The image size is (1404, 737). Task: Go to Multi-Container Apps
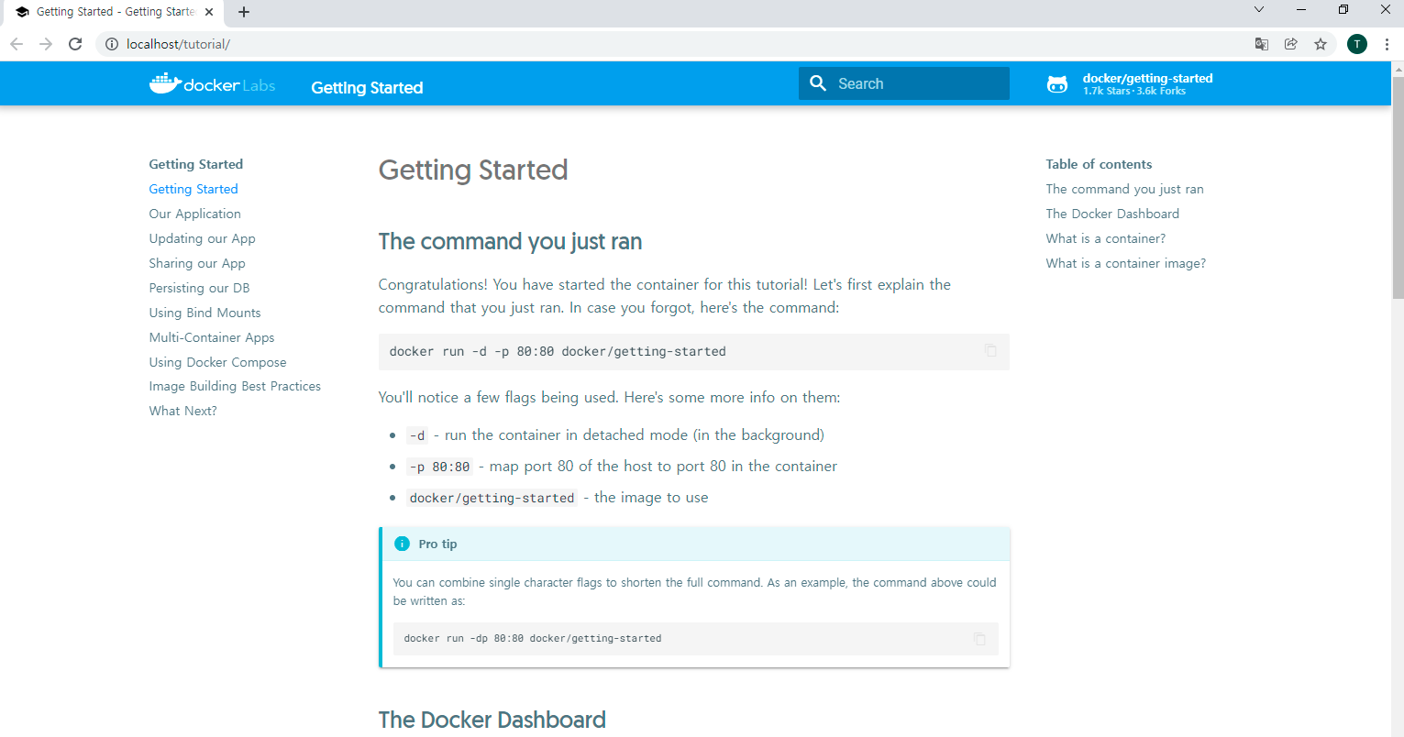[212, 337]
